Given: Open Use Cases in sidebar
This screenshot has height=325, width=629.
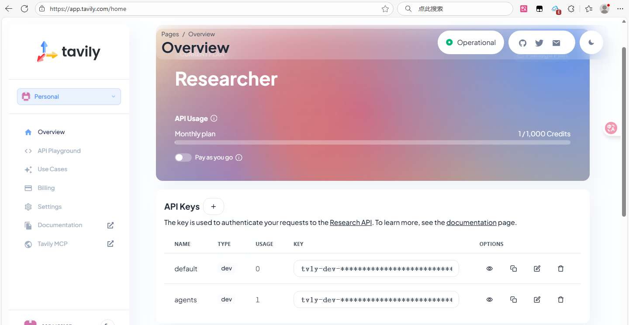Looking at the screenshot, I should click(52, 169).
